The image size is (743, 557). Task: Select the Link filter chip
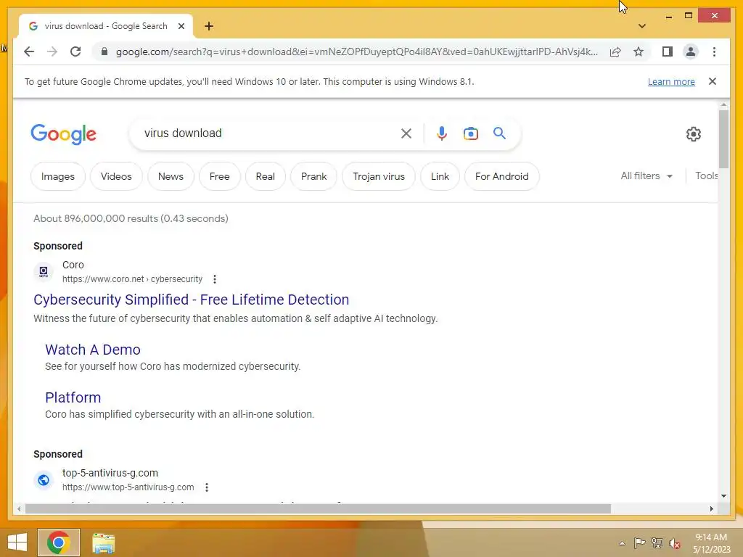(440, 176)
